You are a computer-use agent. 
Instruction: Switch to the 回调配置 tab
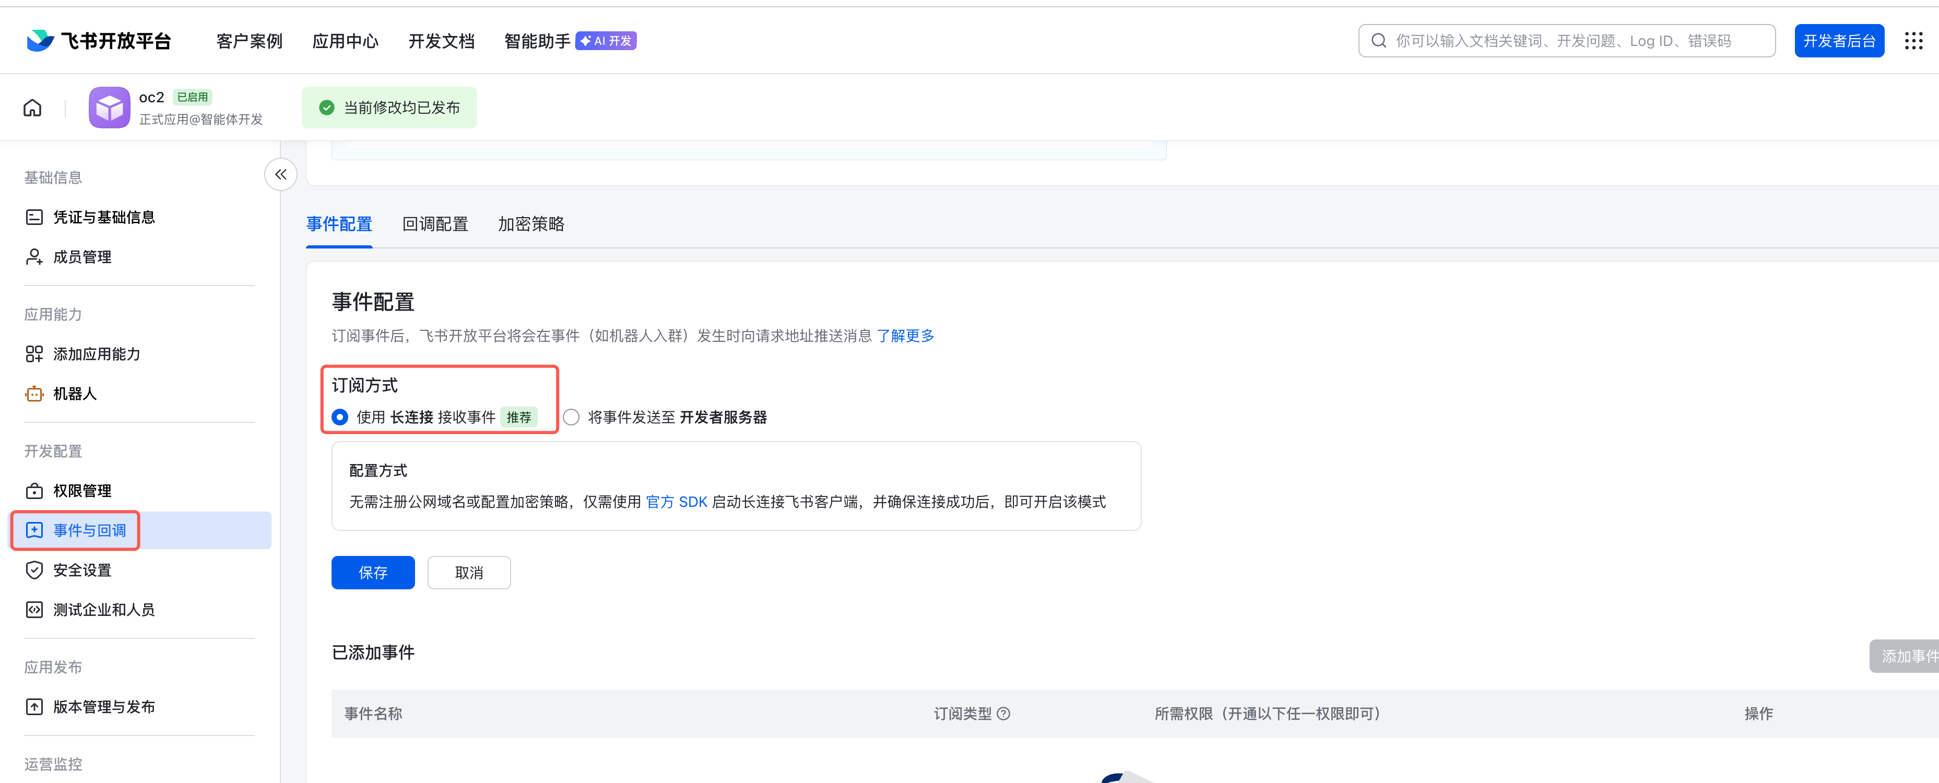tap(435, 224)
